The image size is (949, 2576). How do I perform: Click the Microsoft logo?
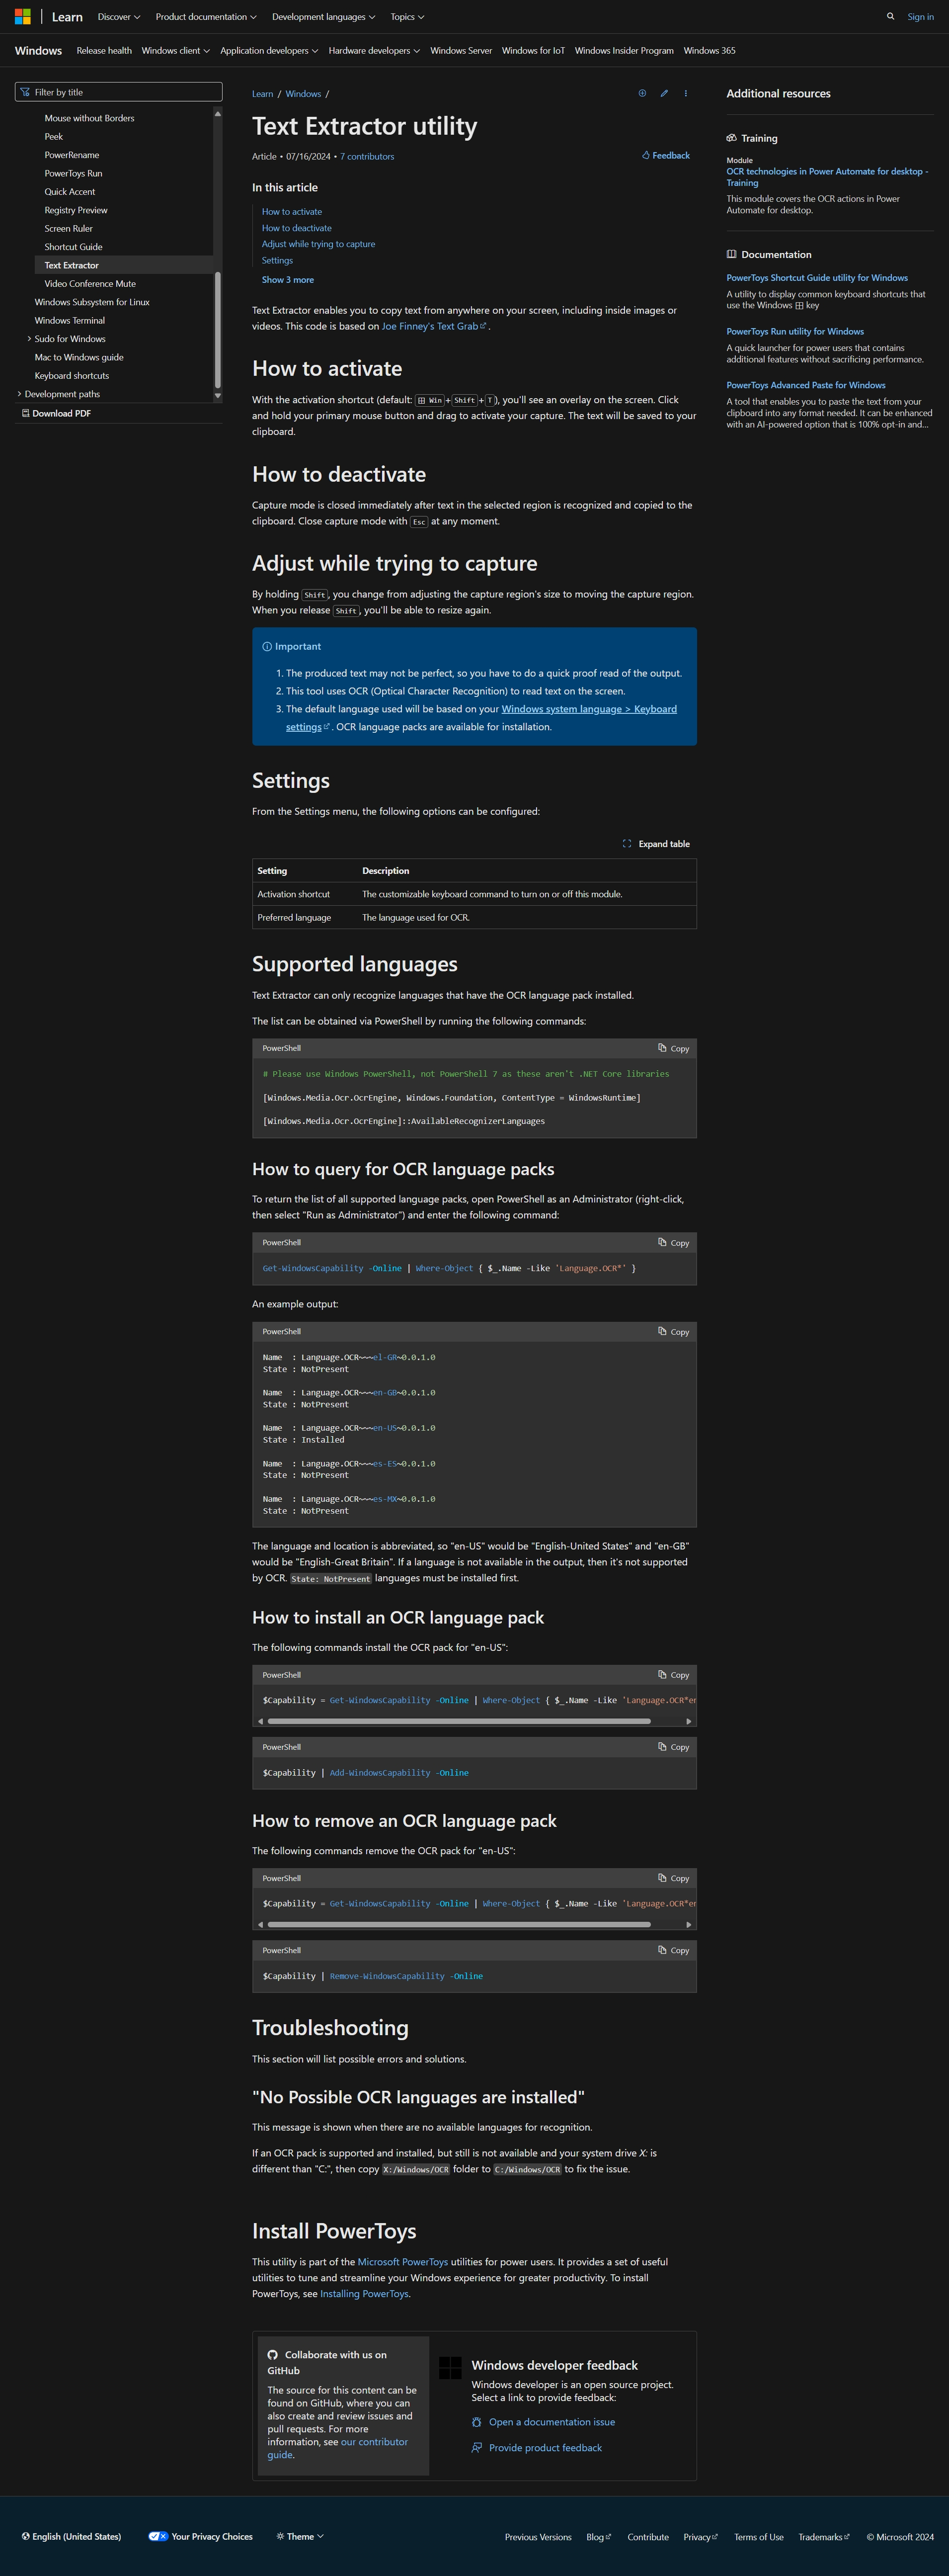22,17
